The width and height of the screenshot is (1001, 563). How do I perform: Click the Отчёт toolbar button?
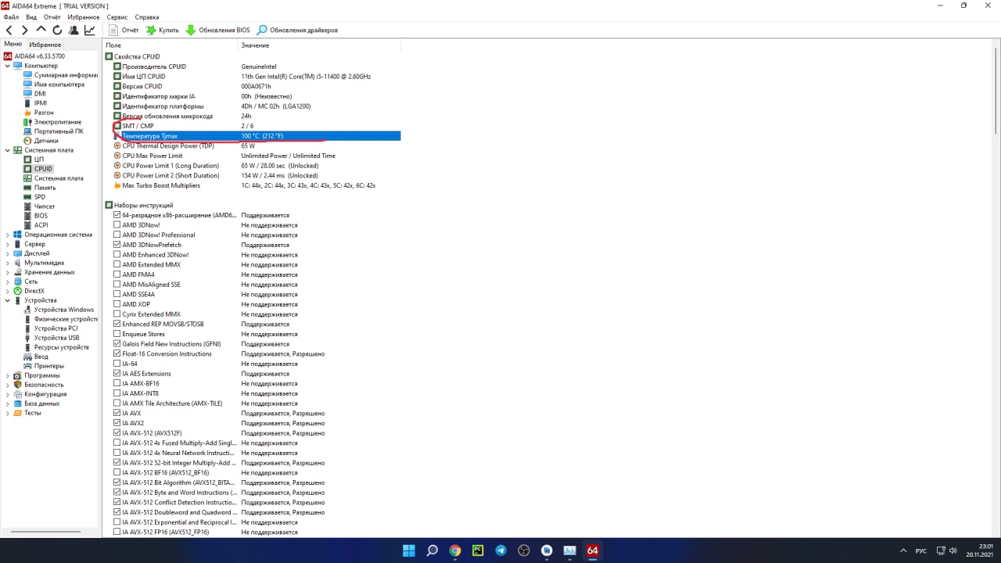pyautogui.click(x=124, y=30)
